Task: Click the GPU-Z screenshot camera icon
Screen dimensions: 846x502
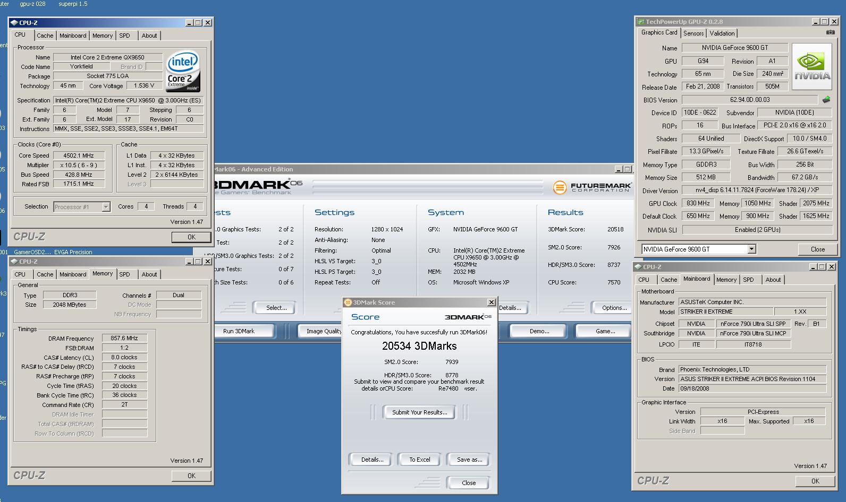Action: pyautogui.click(x=830, y=32)
